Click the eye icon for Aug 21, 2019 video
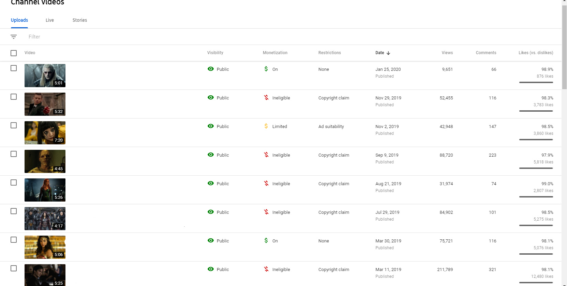 click(x=211, y=183)
